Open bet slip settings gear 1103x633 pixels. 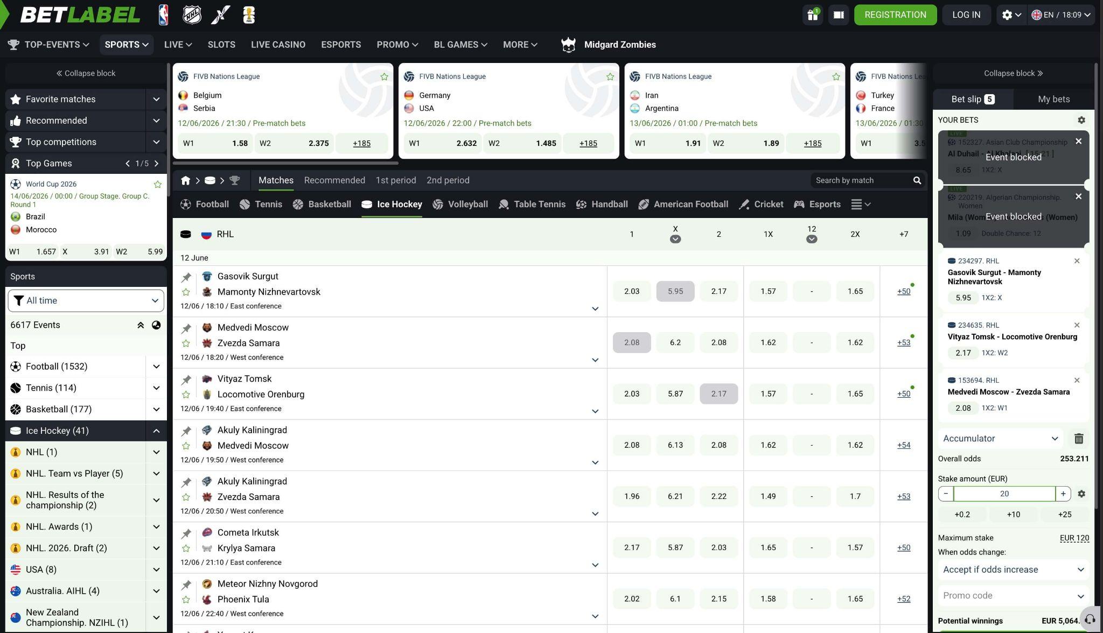pyautogui.click(x=1081, y=120)
